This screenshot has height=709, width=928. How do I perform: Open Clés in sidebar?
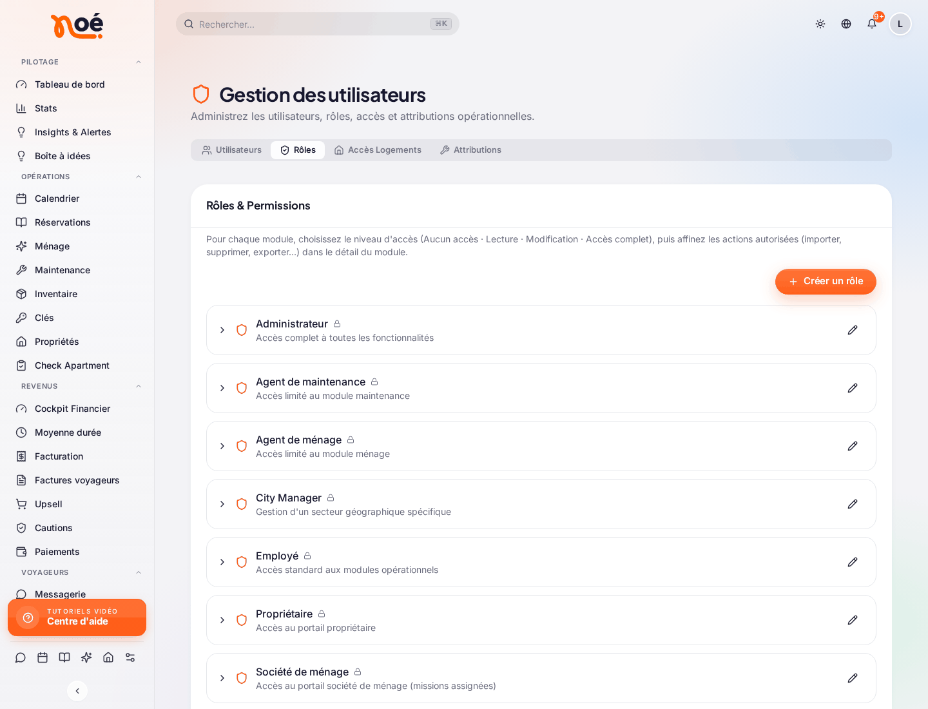77,318
